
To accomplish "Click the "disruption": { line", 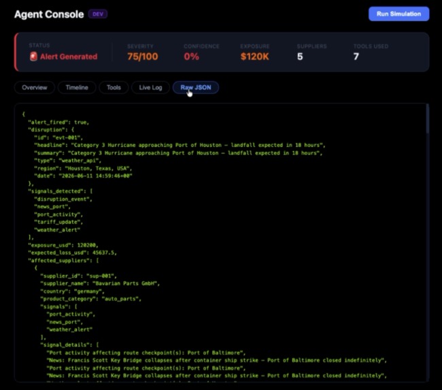I will [x=51, y=130].
